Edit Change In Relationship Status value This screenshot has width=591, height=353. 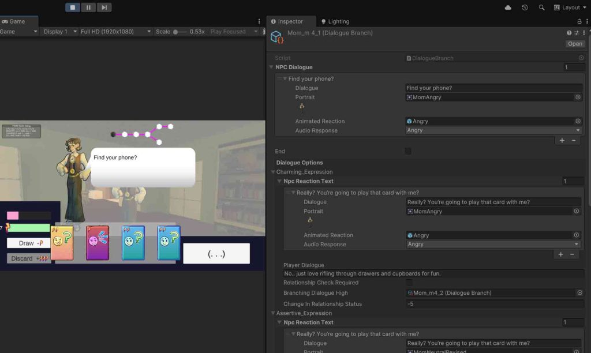(495, 304)
